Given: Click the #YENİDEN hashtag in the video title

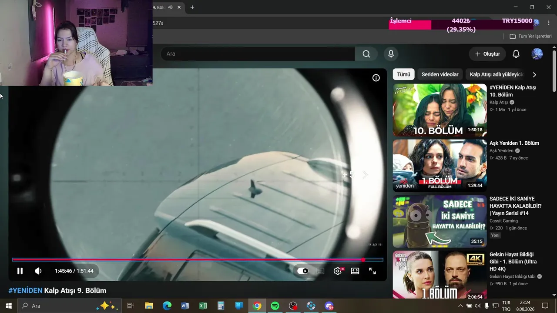Looking at the screenshot, I should 25,290.
